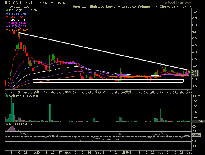
Task: Click the green 2.56 last-price tag on price axis
Action: (195, 72)
